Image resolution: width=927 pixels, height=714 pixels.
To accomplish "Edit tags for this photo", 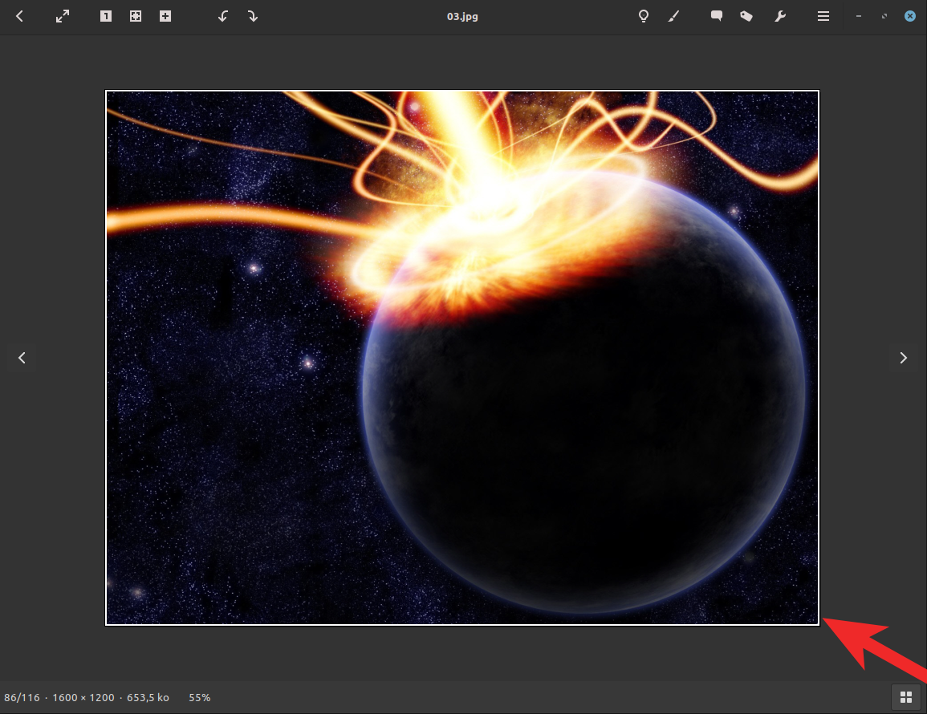I will click(x=746, y=16).
